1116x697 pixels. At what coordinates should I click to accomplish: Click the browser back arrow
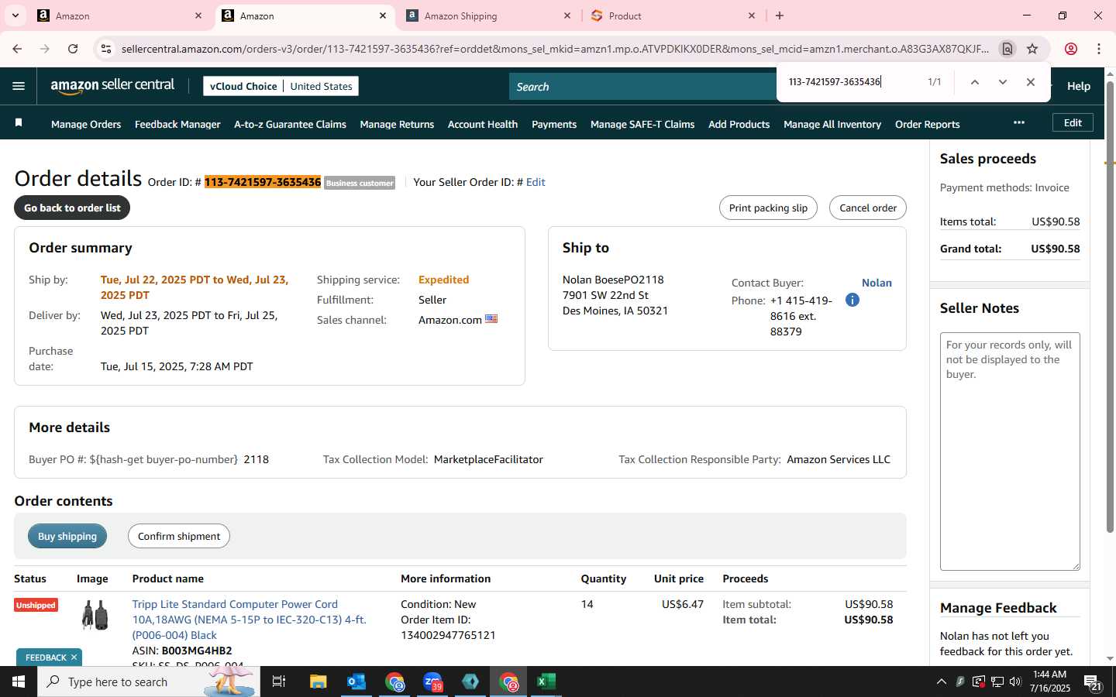pyautogui.click(x=17, y=49)
